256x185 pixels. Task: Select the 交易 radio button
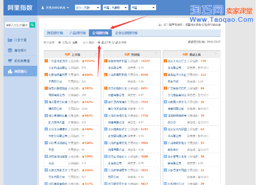(60, 42)
